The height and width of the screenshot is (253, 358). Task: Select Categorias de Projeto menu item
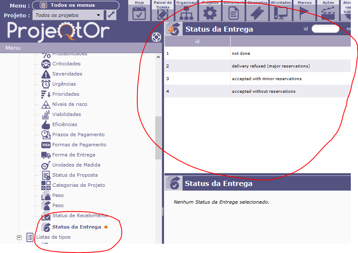point(78,185)
